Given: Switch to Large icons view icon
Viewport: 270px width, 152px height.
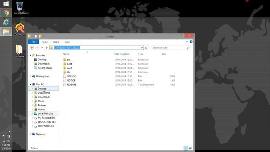Looking at the screenshot, I should (x=190, y=148).
